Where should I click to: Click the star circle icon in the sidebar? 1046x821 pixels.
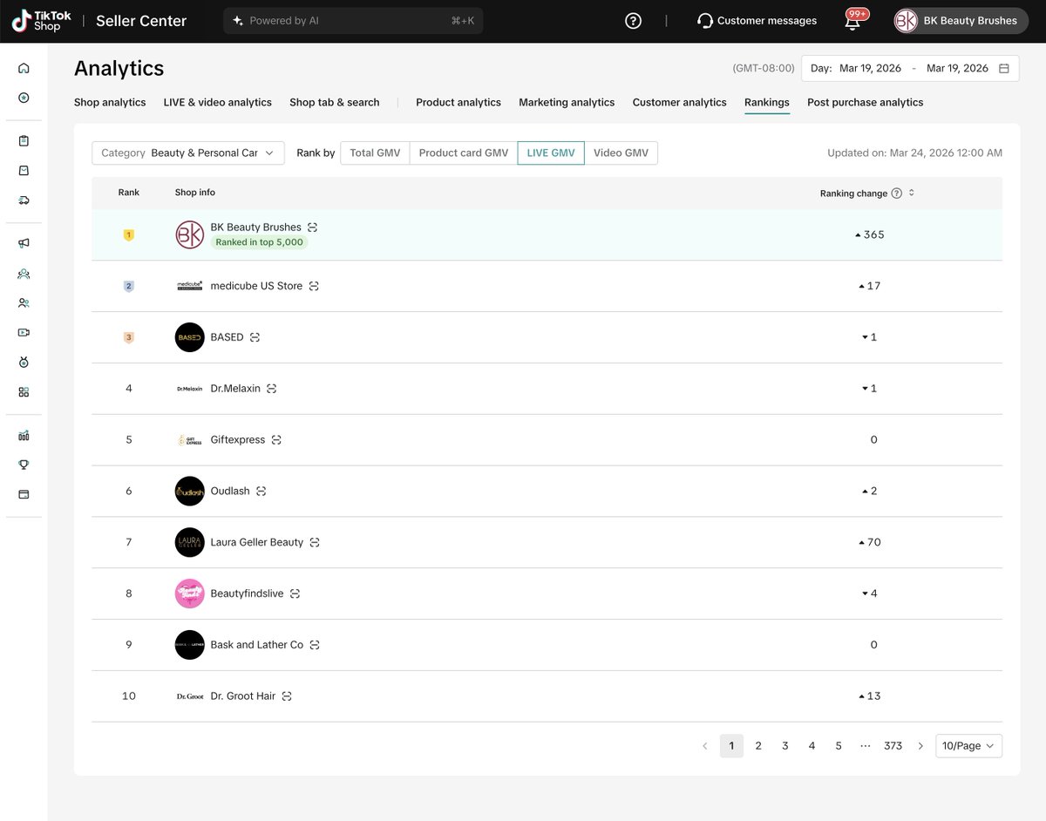24,98
